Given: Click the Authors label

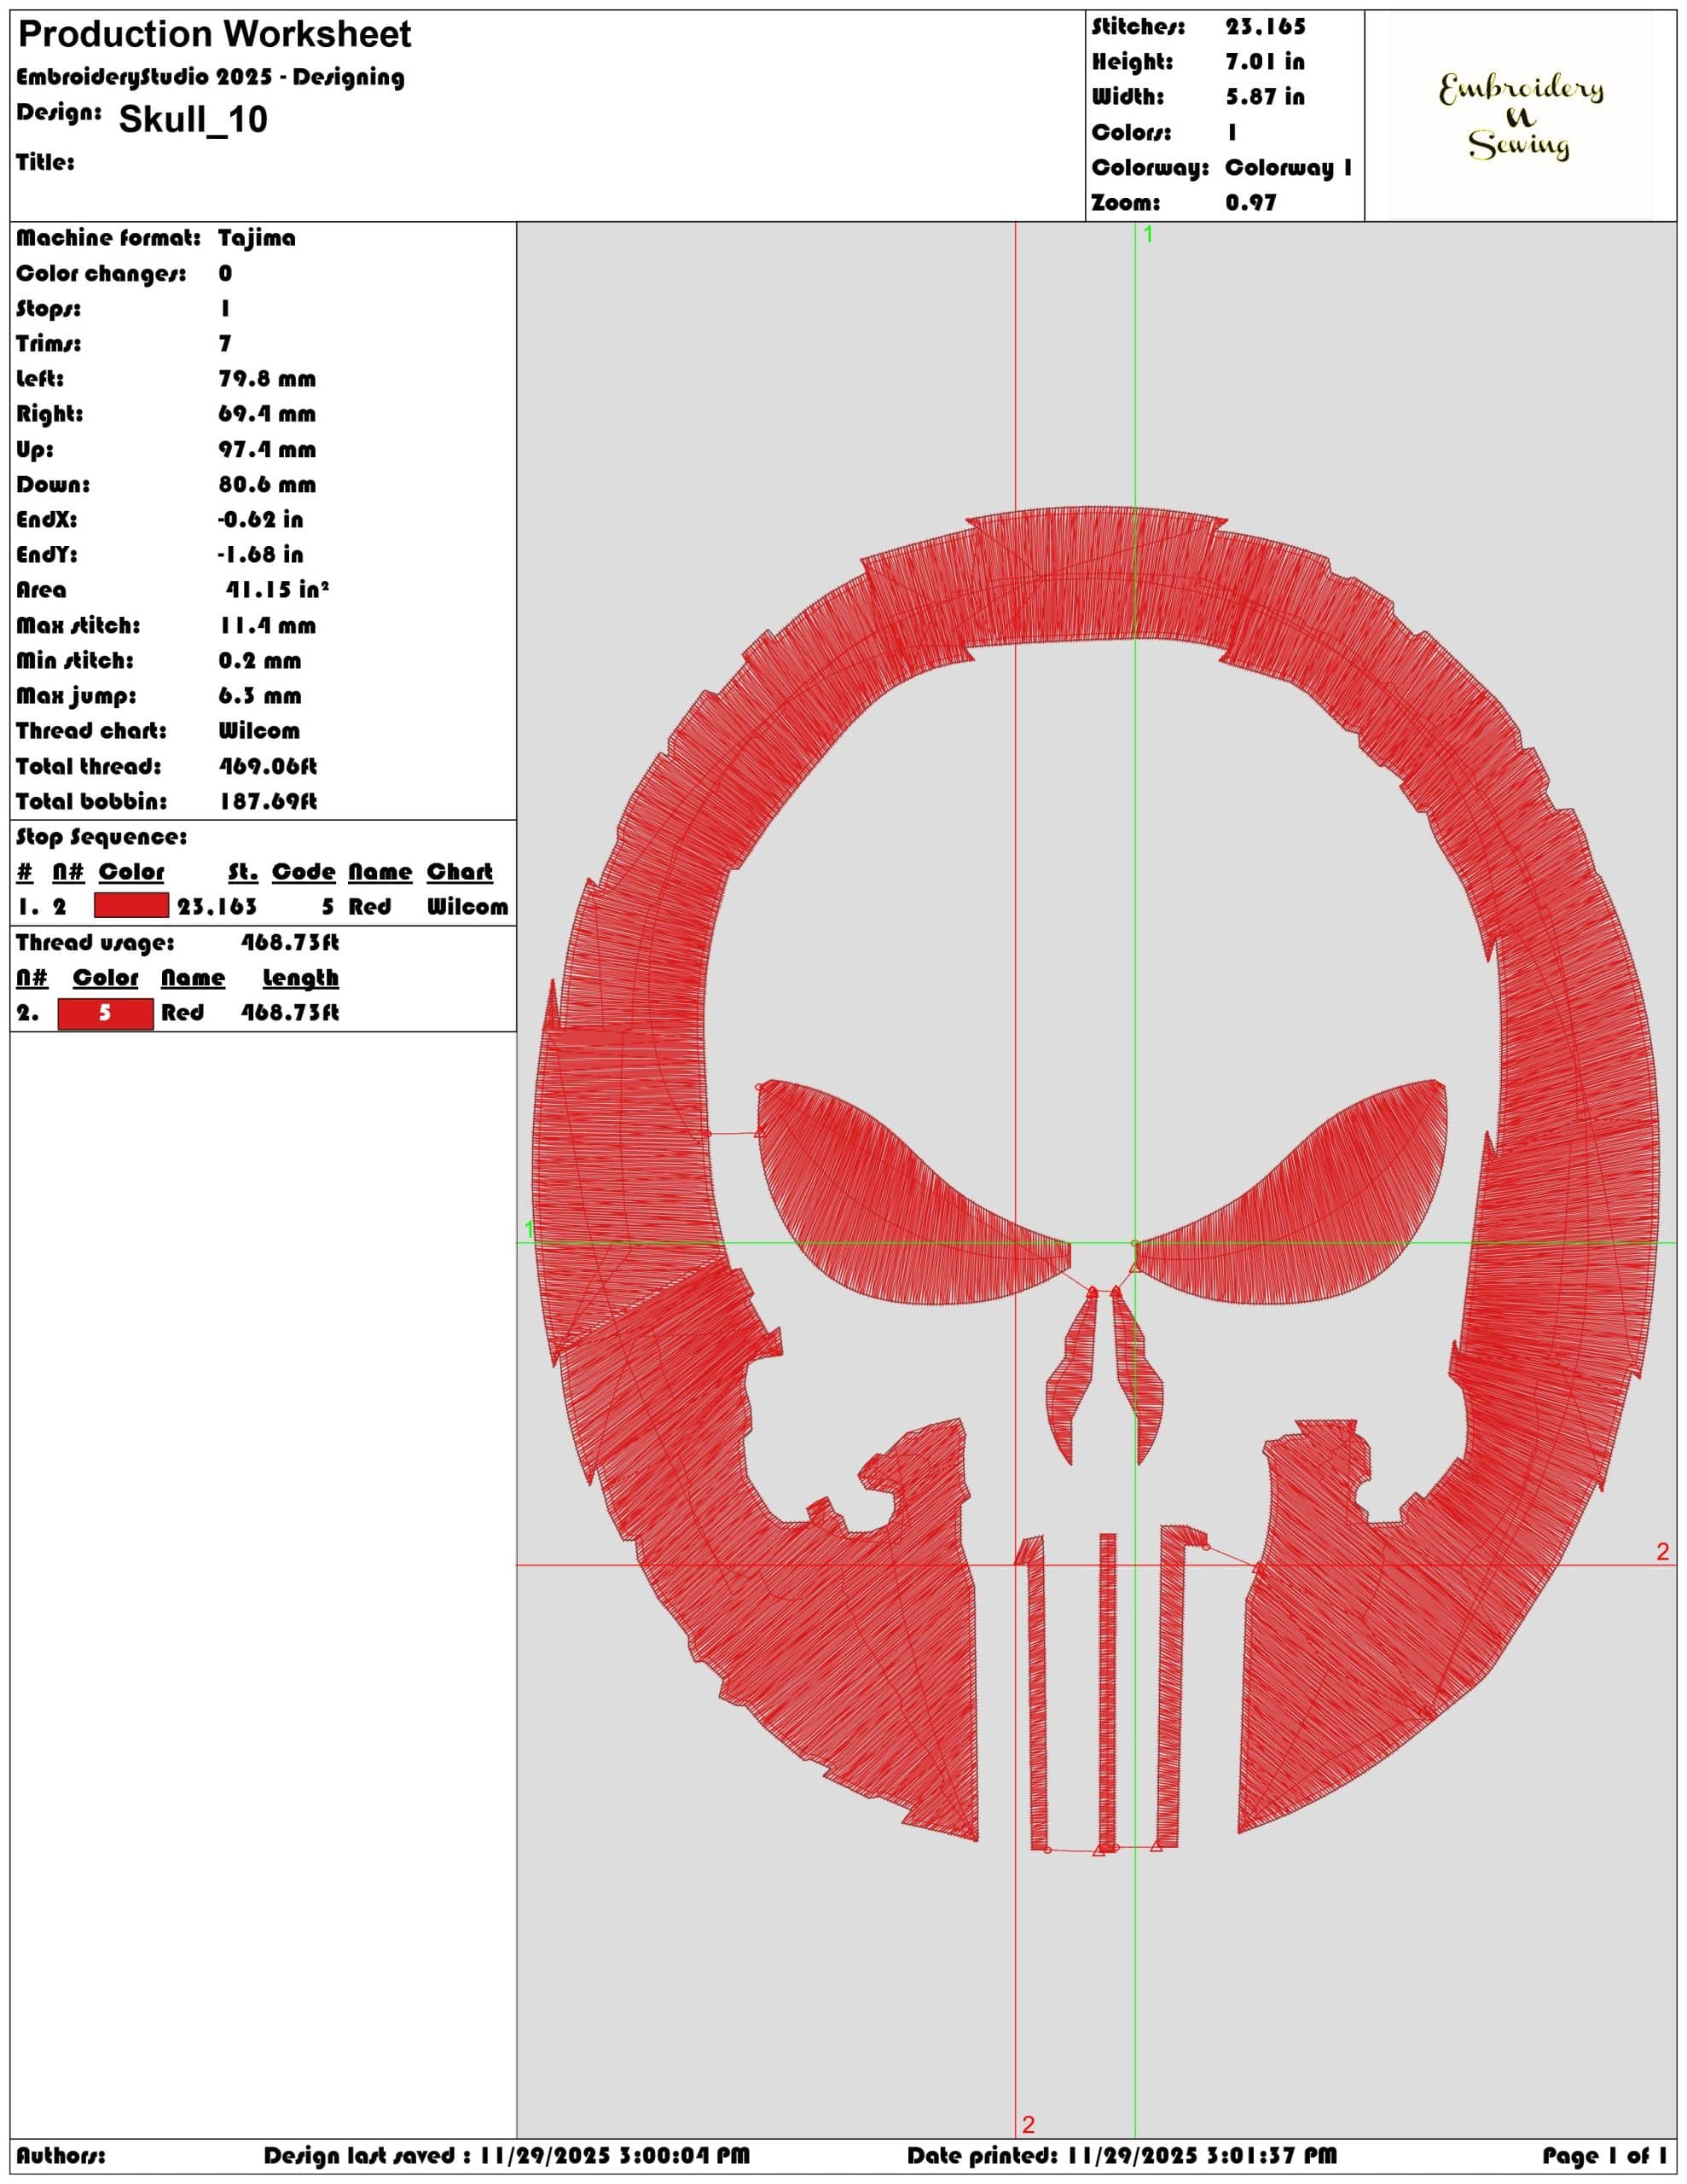Looking at the screenshot, I should tap(60, 2155).
